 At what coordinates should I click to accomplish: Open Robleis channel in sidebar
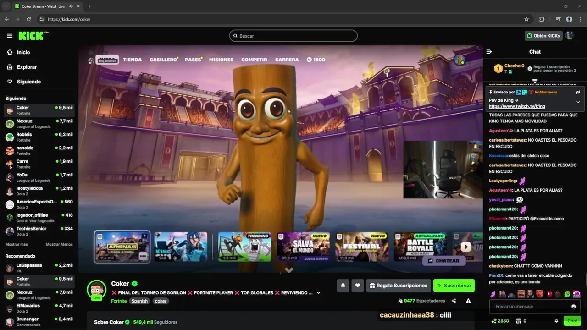point(39,137)
